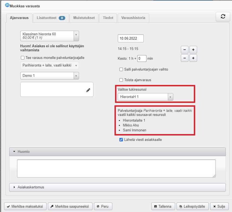Open the Varaushistoria tab

point(133,18)
